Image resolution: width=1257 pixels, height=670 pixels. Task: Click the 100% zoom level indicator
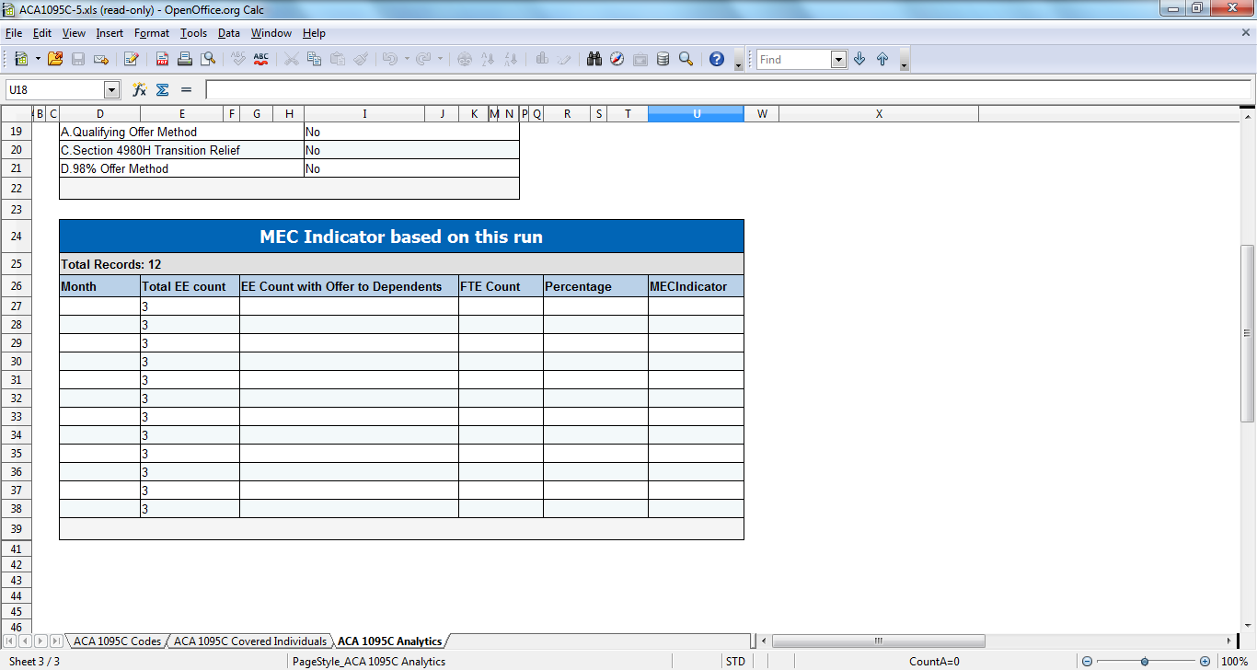[1233, 662]
